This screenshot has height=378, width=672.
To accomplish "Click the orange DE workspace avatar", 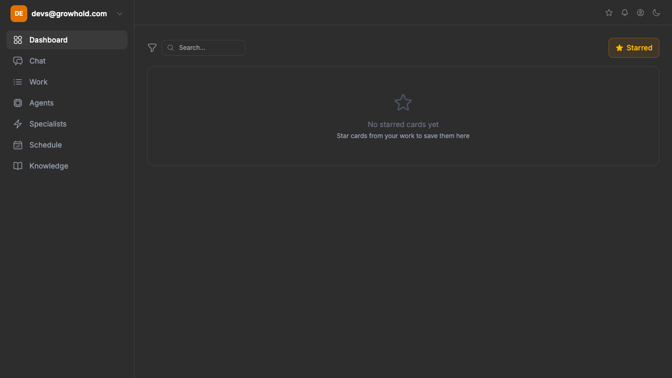I will point(19,14).
